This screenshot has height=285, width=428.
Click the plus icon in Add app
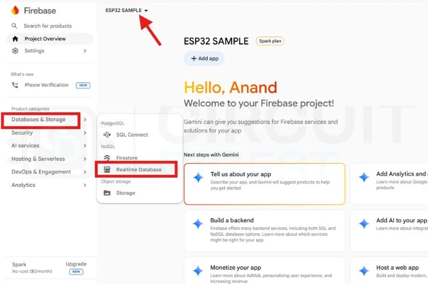point(194,58)
